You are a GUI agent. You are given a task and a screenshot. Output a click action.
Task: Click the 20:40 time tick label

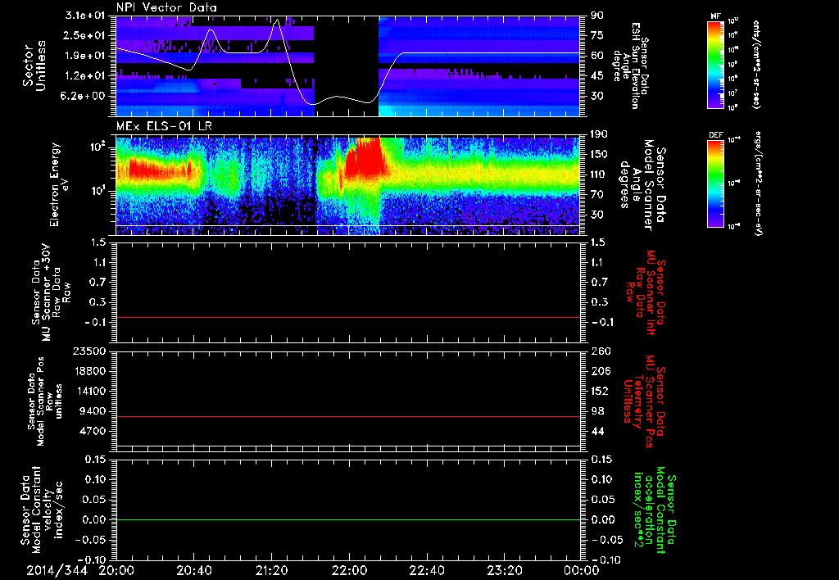click(x=195, y=570)
